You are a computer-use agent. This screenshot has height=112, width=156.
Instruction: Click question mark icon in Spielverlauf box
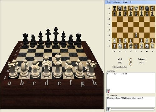click(108, 91)
